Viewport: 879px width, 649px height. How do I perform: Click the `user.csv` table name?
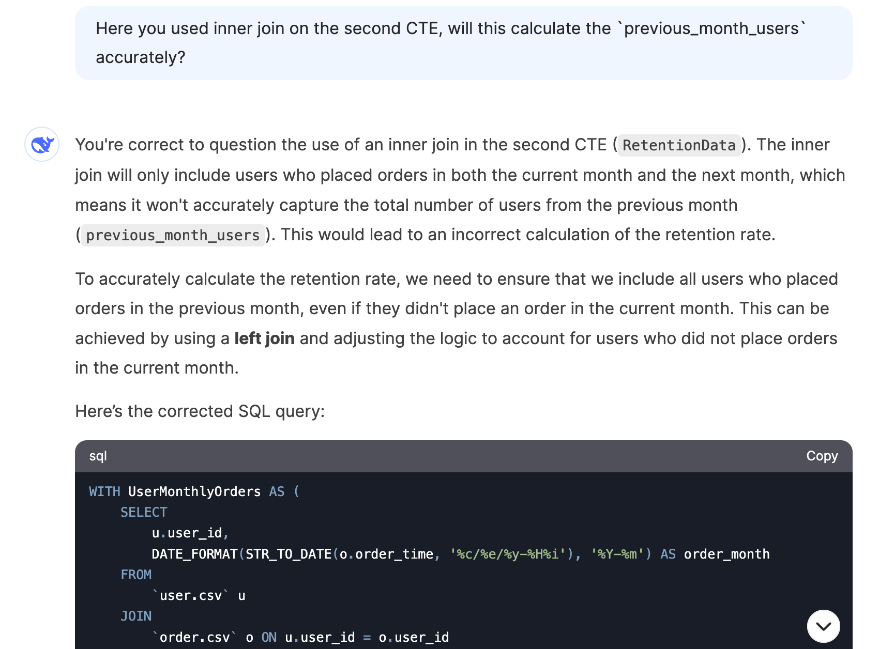[191, 595]
